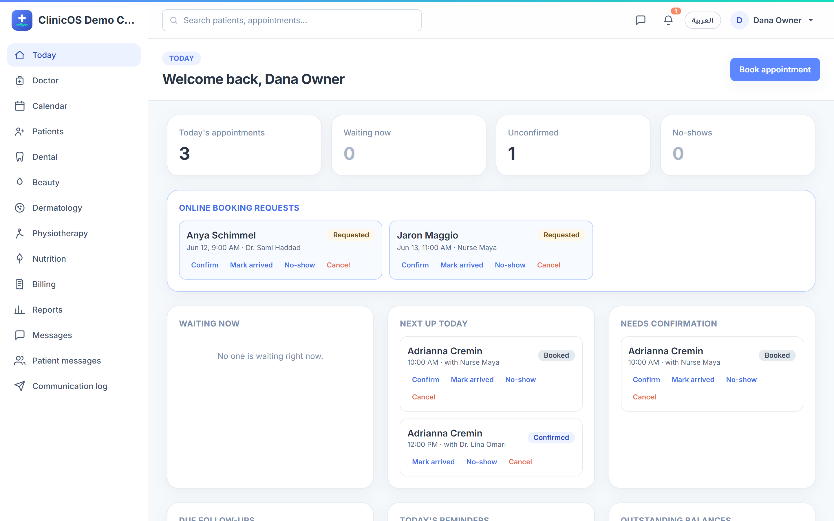
Task: Open the Beauty droplet icon
Action: pyautogui.click(x=20, y=181)
